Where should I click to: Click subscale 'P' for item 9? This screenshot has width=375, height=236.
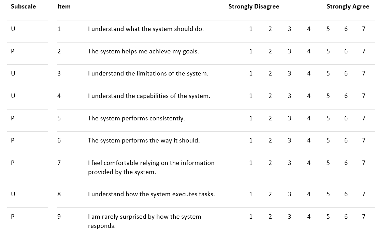13,217
